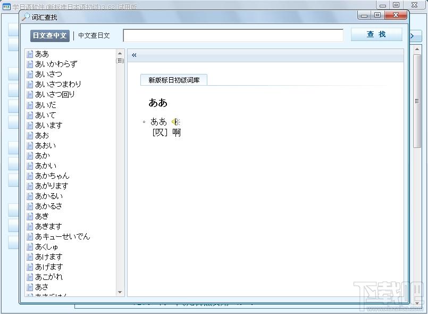Click the arrow button in main window
The width and height of the screenshot is (428, 314).
415,36
